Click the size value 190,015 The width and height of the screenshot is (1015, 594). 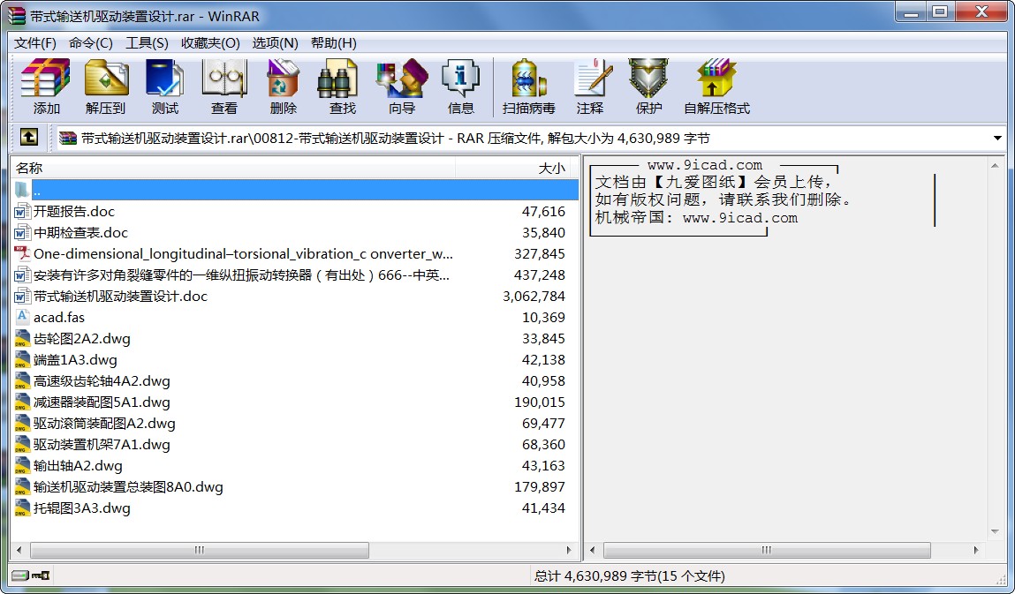[x=539, y=402]
